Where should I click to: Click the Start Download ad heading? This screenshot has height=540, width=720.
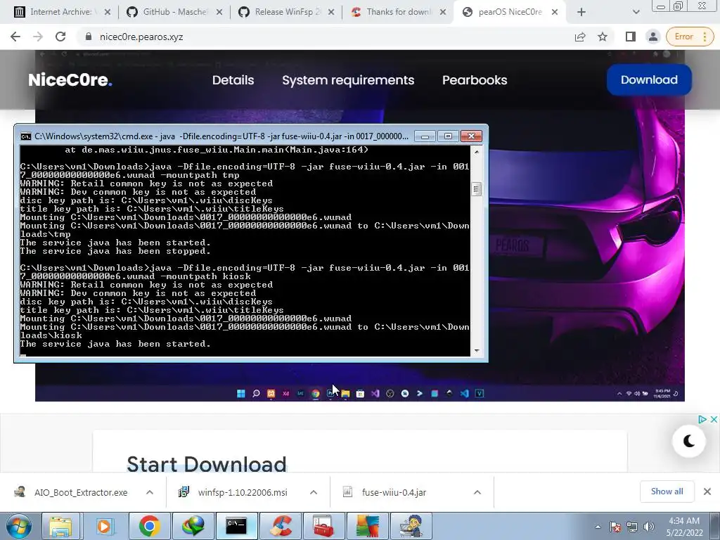coord(207,464)
